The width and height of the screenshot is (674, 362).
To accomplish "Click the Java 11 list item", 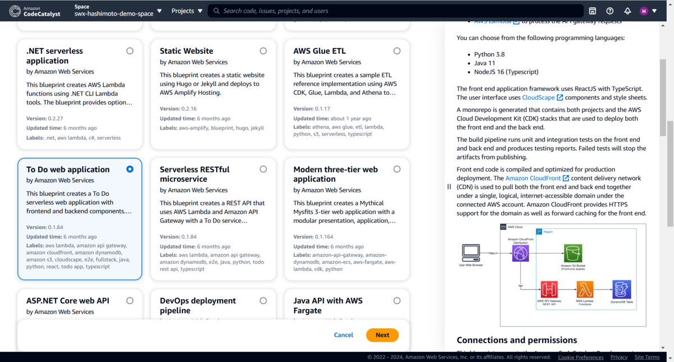I will (x=485, y=63).
